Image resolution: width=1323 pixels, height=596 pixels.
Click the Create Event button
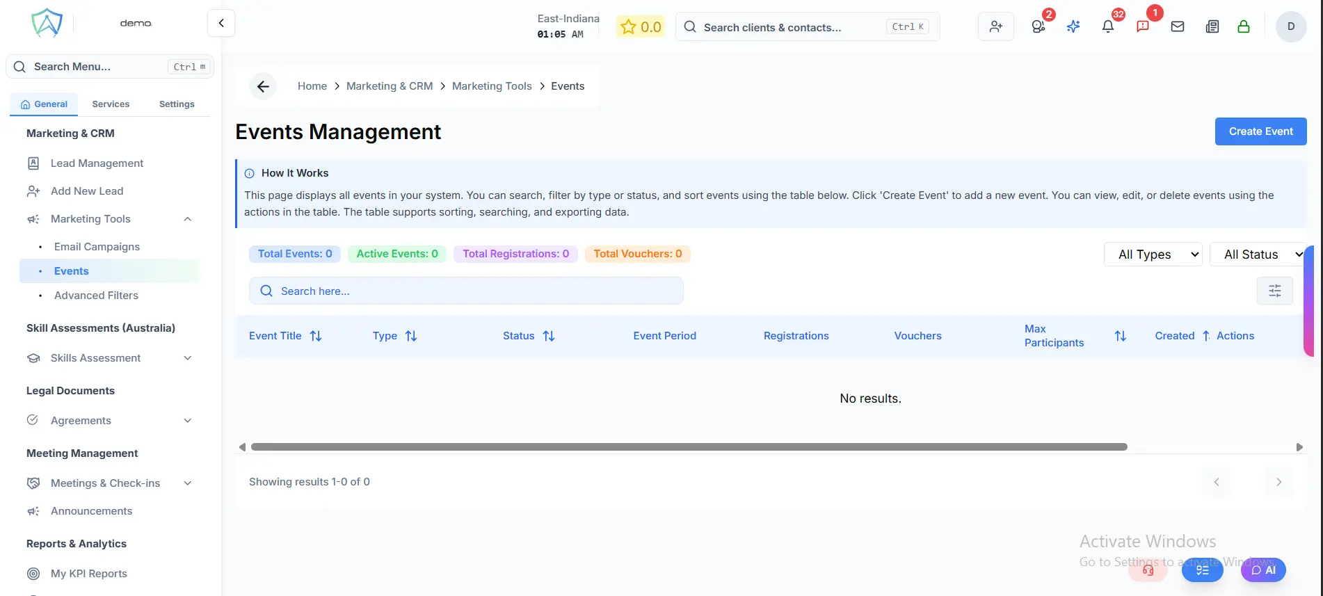(x=1260, y=131)
